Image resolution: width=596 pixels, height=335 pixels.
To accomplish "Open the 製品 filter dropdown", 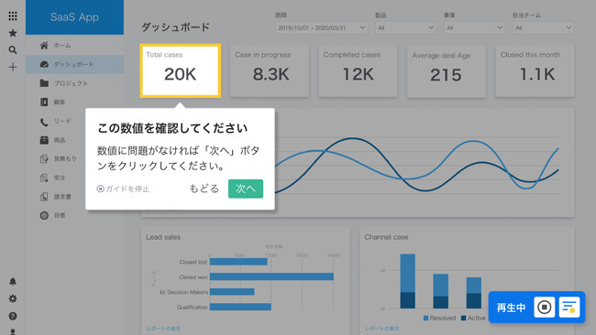I will (x=405, y=27).
